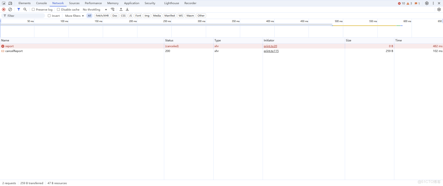Open Network panel settings gear
This screenshot has width=443, height=186.
[x=439, y=10]
